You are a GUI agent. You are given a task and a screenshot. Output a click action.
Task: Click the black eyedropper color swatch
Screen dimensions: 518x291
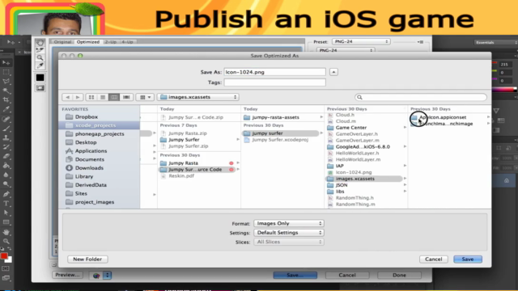point(40,78)
